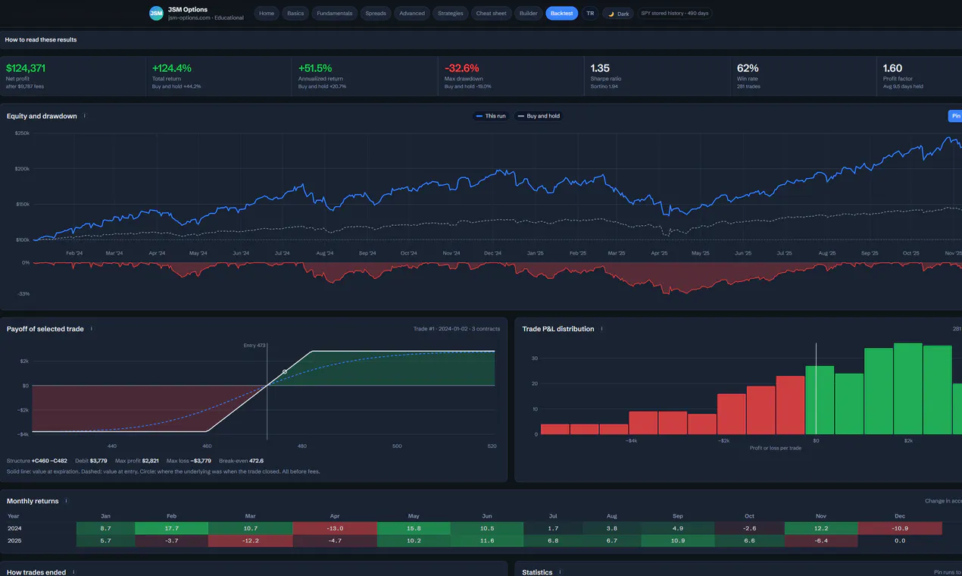Toggle This run series in chart legend
The height and width of the screenshot is (576, 962).
[x=490, y=116]
